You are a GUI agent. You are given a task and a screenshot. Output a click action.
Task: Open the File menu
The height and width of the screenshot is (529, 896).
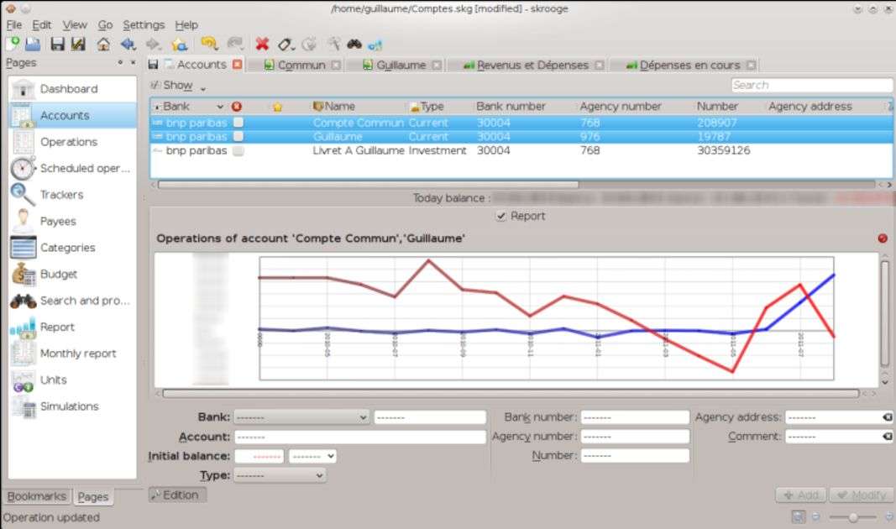pyautogui.click(x=14, y=25)
